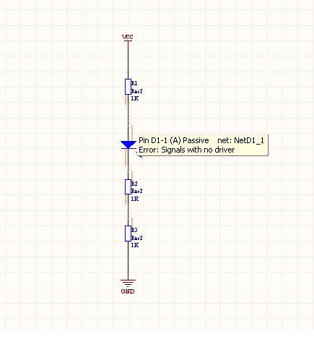Click the wire between VCC and R1
The width and height of the screenshot is (314, 347).
pos(128,60)
